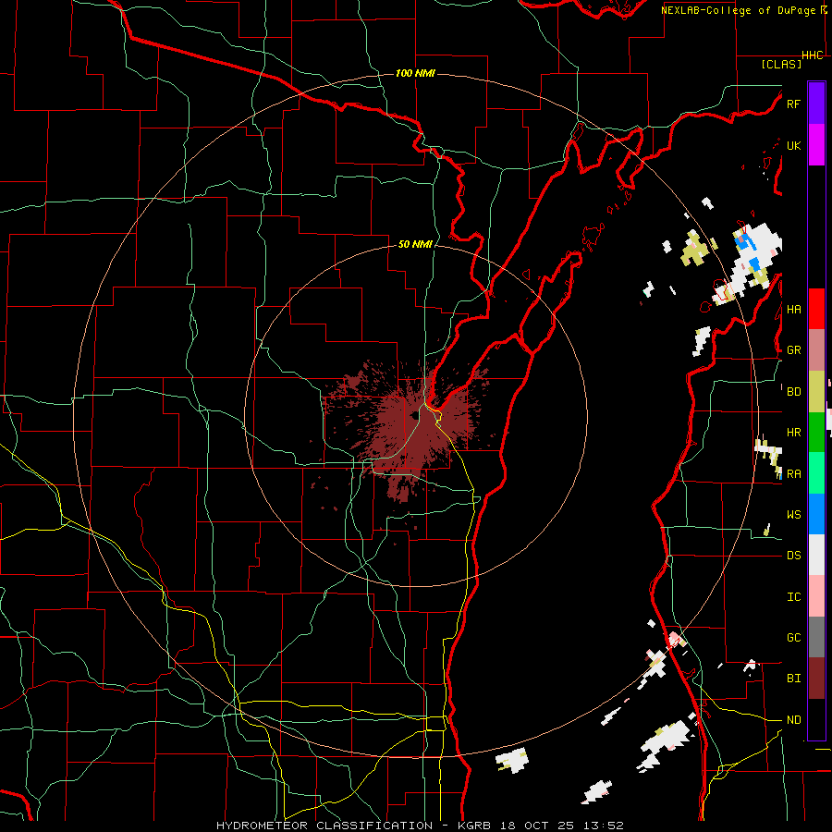Click the 'NEXLAB-College of DuPage' credit text
Image resolution: width=832 pixels, height=832 pixels.
[x=738, y=10]
